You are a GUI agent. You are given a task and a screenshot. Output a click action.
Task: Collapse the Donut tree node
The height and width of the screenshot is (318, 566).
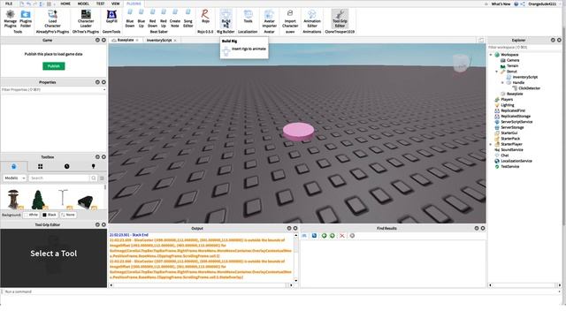[497, 72]
